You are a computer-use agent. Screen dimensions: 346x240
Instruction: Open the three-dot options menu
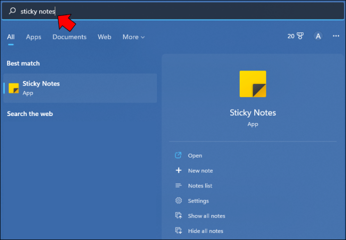point(336,36)
